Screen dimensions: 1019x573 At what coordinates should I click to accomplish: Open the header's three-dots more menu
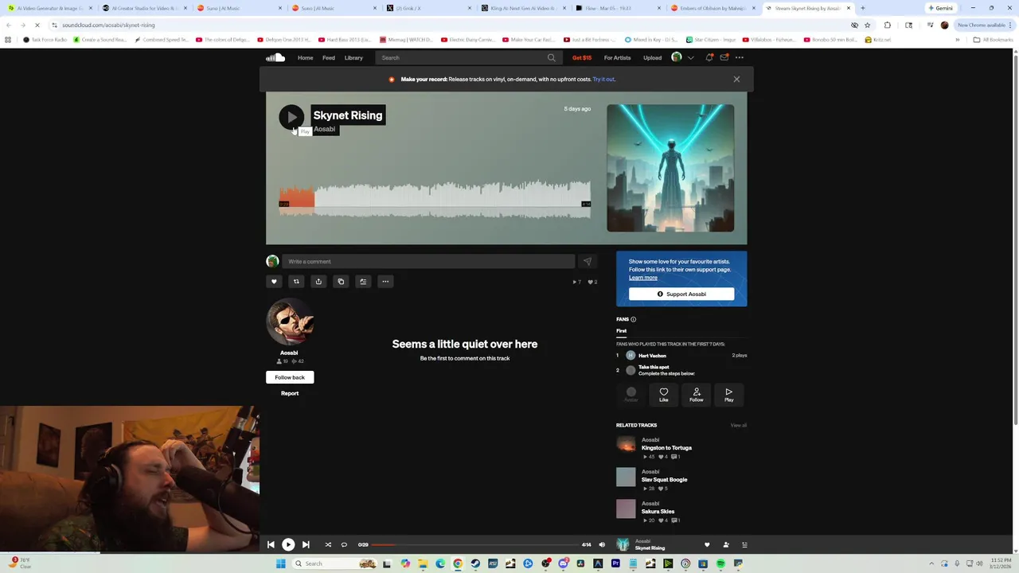[739, 57]
